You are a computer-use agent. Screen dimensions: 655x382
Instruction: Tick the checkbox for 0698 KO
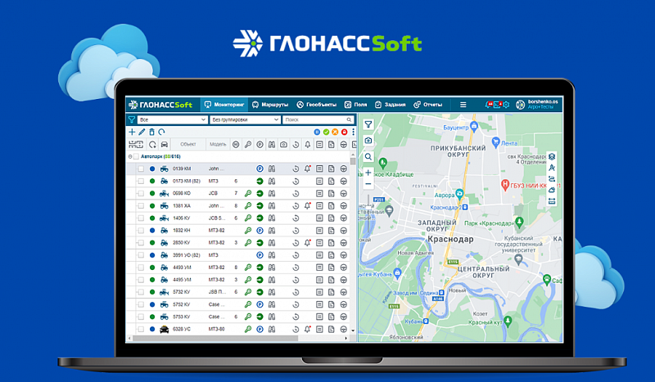click(x=141, y=193)
